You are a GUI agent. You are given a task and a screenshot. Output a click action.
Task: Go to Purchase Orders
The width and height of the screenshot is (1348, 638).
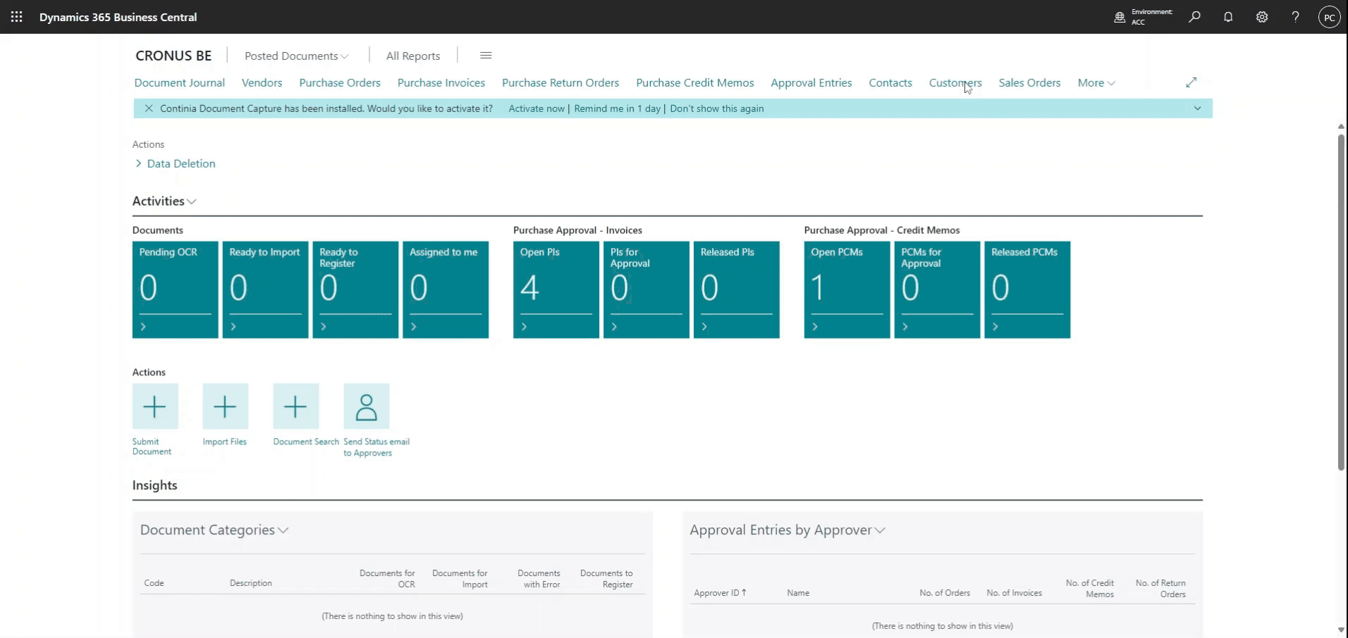[x=340, y=82]
